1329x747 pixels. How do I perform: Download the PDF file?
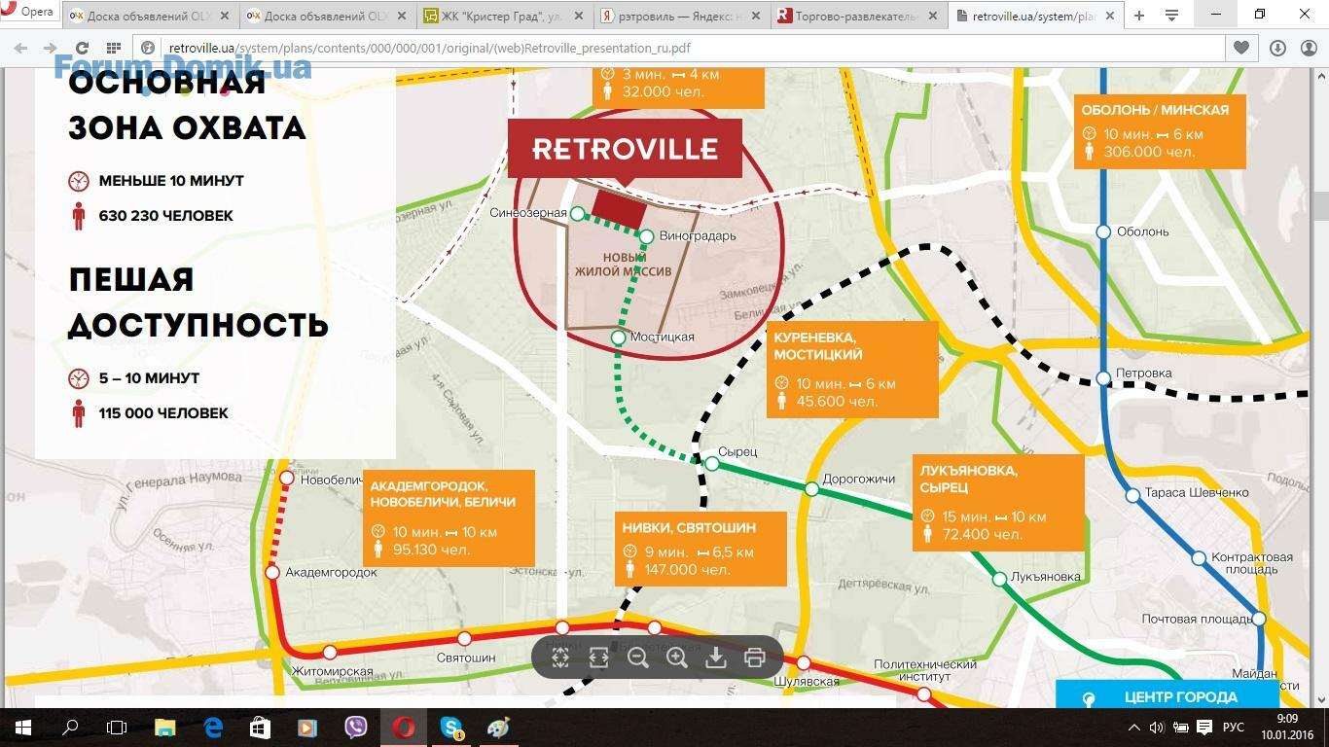(x=716, y=658)
